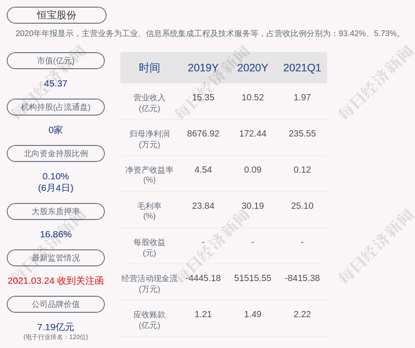Select the 应收账款 row label
This screenshot has height=348, width=415.
click(x=149, y=319)
